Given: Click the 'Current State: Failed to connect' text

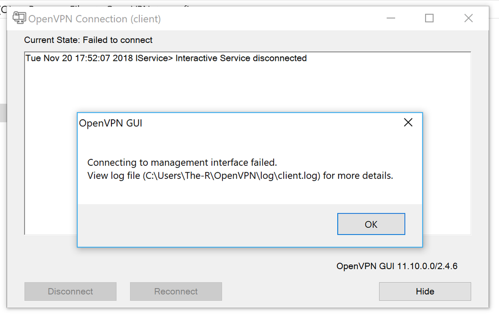Looking at the screenshot, I should 88,40.
